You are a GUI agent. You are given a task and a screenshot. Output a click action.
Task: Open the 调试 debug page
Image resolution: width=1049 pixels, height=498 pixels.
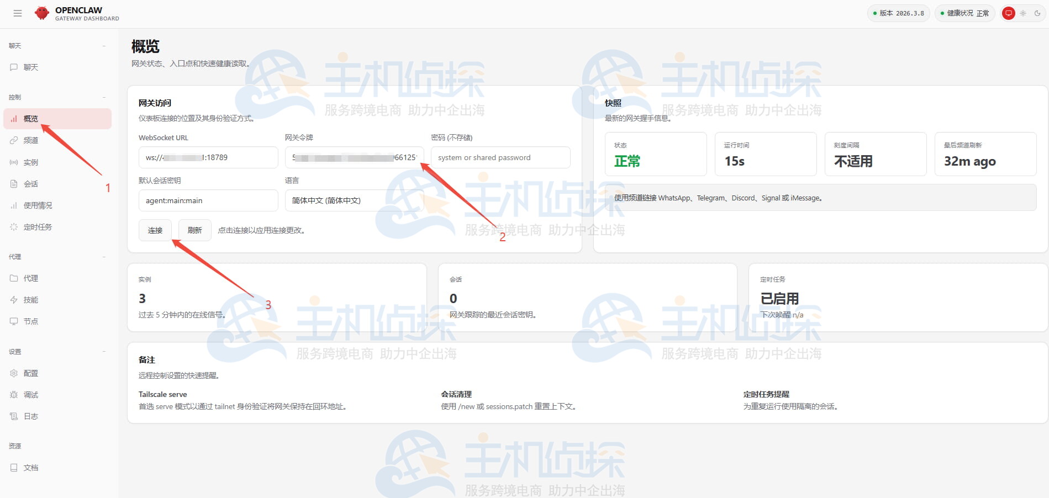point(30,394)
